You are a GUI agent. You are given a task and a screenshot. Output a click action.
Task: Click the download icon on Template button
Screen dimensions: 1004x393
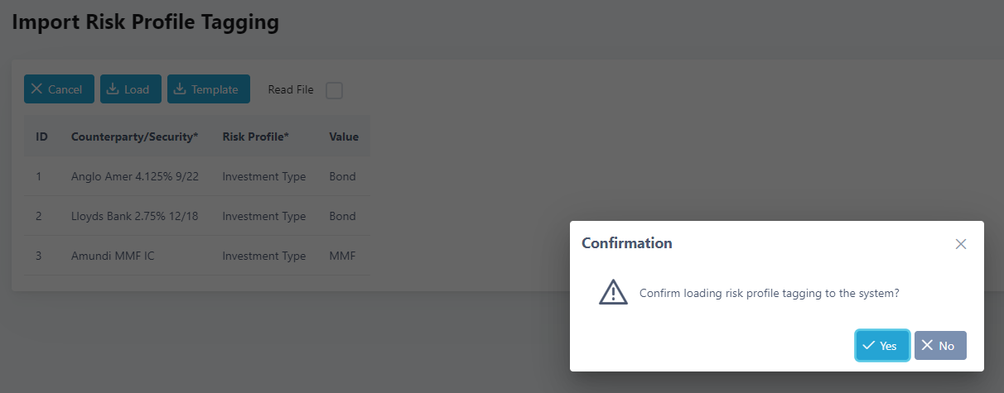tap(180, 89)
